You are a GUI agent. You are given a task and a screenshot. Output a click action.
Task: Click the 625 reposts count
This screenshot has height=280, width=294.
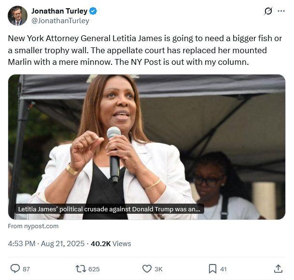pyautogui.click(x=94, y=269)
